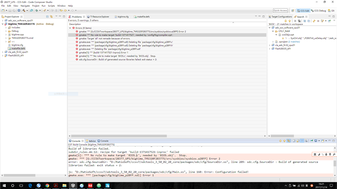The width and height of the screenshot is (337, 189).
Task: Select TMS320F28377S.cmd file in tree
Action: pyautogui.click(x=22, y=38)
